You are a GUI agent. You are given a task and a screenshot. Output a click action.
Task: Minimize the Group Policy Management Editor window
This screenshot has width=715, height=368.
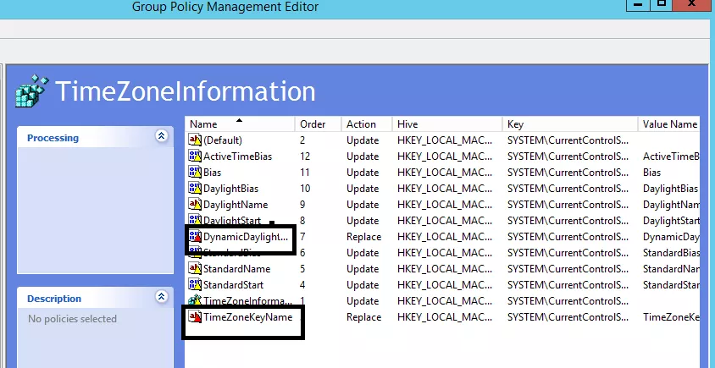[x=639, y=4]
